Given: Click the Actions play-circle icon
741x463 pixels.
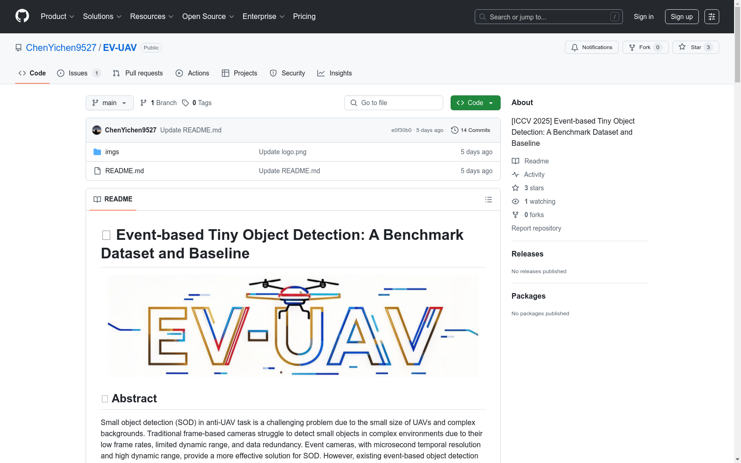Looking at the screenshot, I should click(x=179, y=73).
